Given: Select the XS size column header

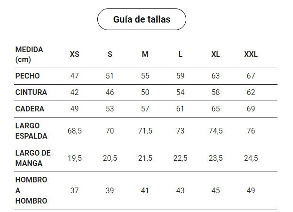Looking at the screenshot, I should (75, 55).
